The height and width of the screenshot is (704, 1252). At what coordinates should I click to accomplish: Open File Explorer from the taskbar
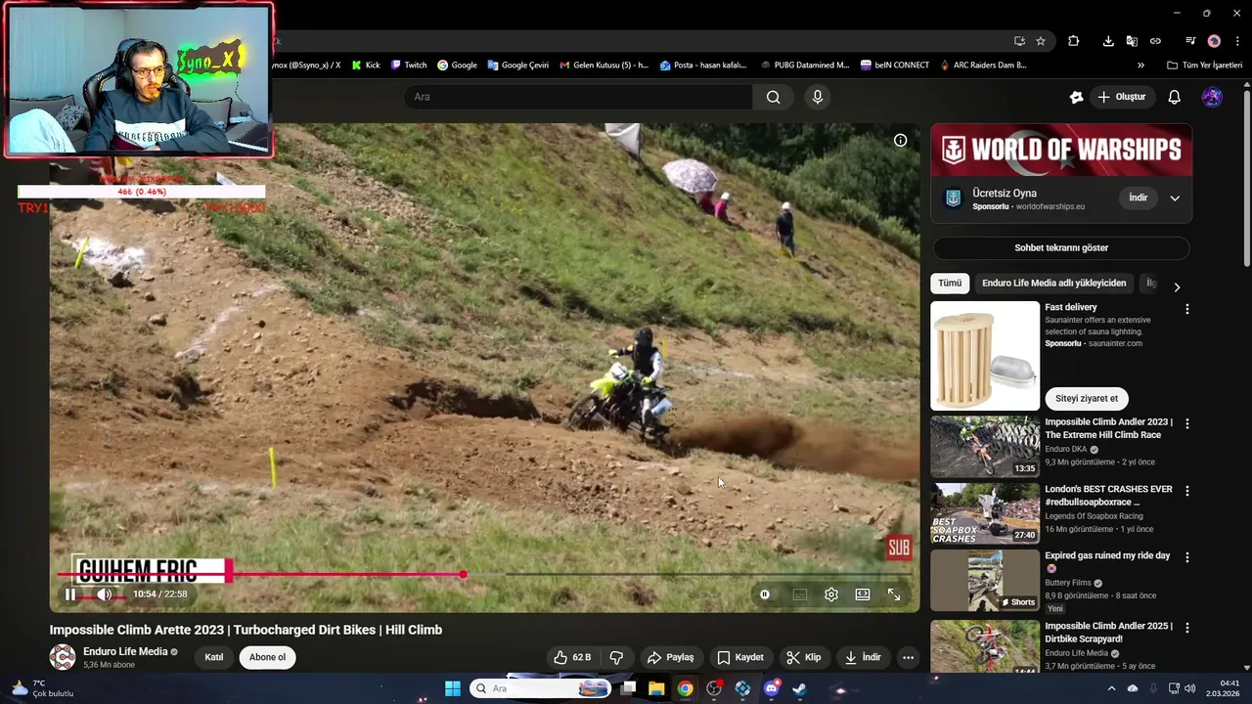pos(656,688)
